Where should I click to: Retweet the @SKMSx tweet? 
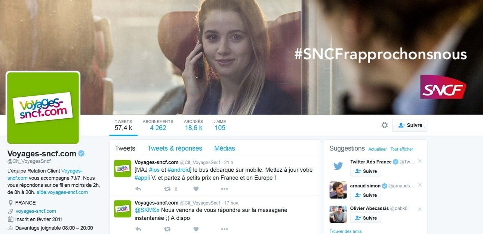click(x=167, y=229)
